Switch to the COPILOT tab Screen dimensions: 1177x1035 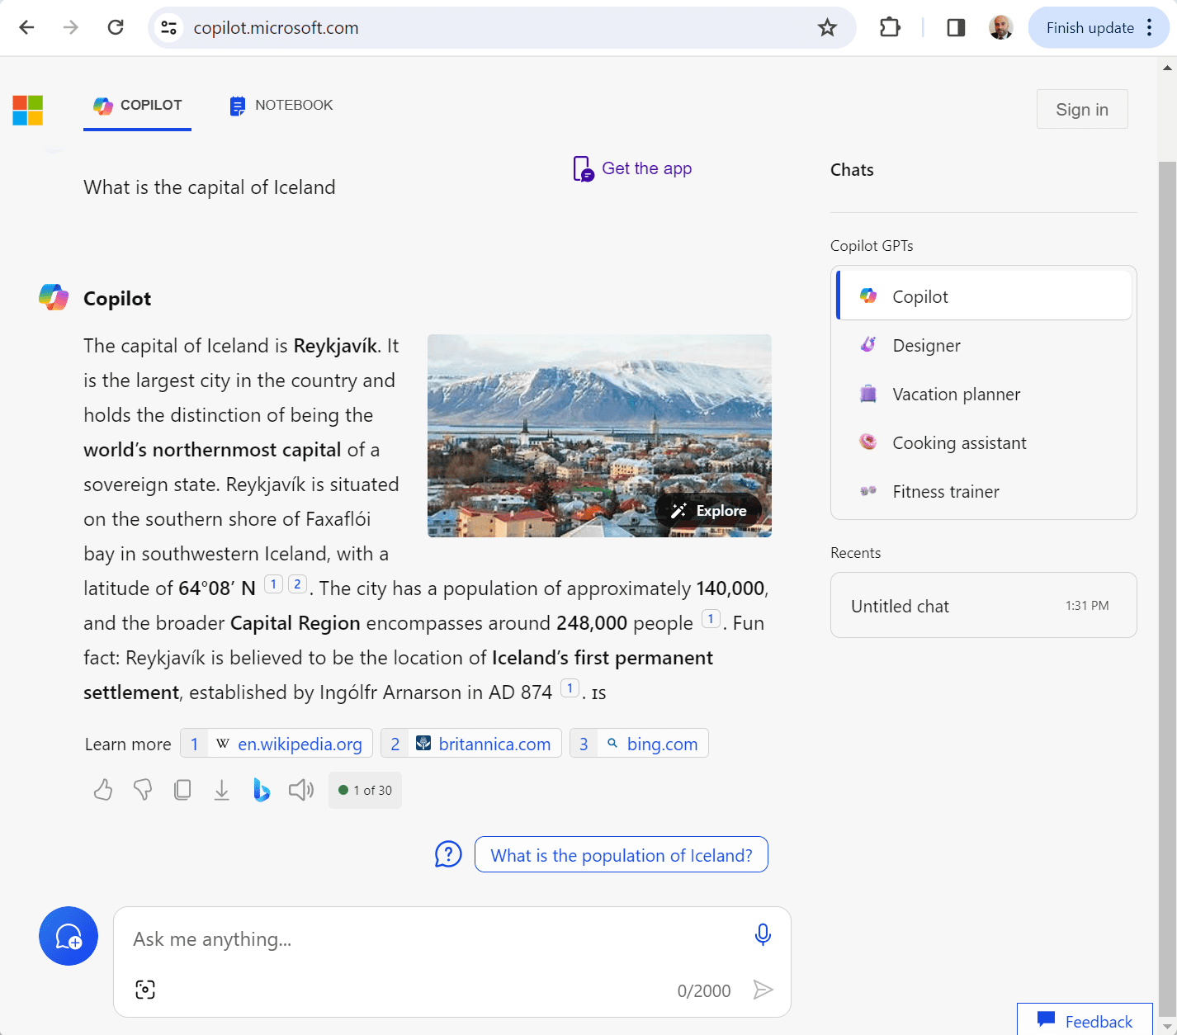tap(137, 106)
